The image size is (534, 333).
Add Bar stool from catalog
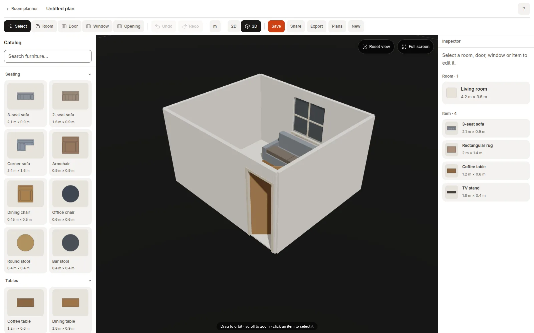70,250
